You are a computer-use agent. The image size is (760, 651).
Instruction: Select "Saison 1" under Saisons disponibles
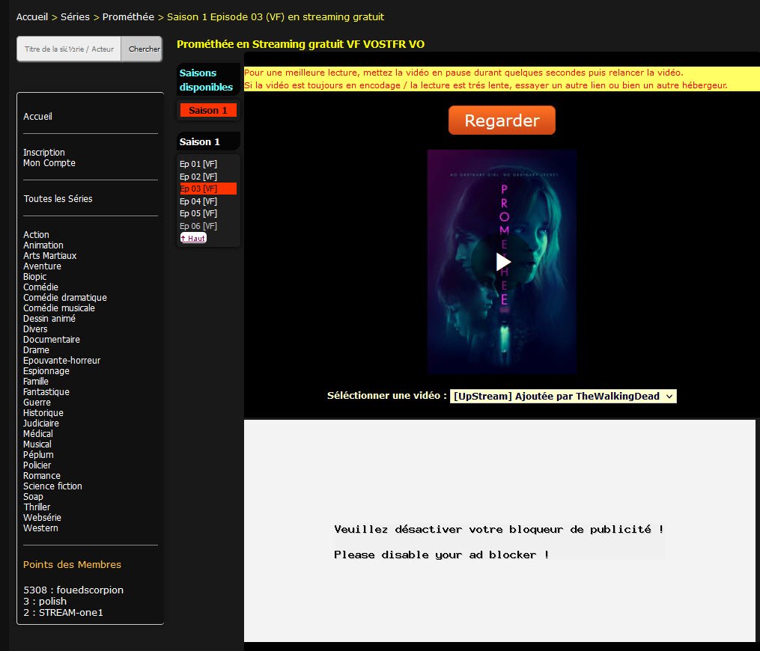[208, 109]
